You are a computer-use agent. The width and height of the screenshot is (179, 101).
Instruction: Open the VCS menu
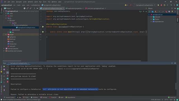[x=49, y=2]
